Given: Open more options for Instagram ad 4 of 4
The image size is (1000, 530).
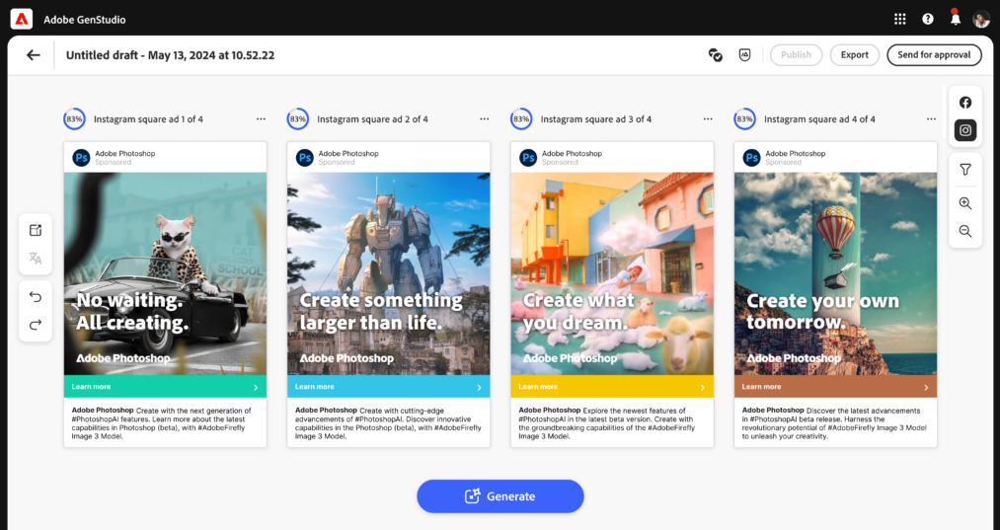Looking at the screenshot, I should click(x=931, y=118).
